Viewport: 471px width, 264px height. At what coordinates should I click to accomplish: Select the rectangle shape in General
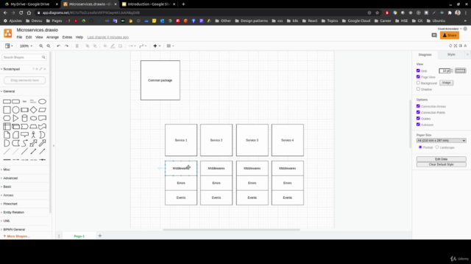(7, 101)
